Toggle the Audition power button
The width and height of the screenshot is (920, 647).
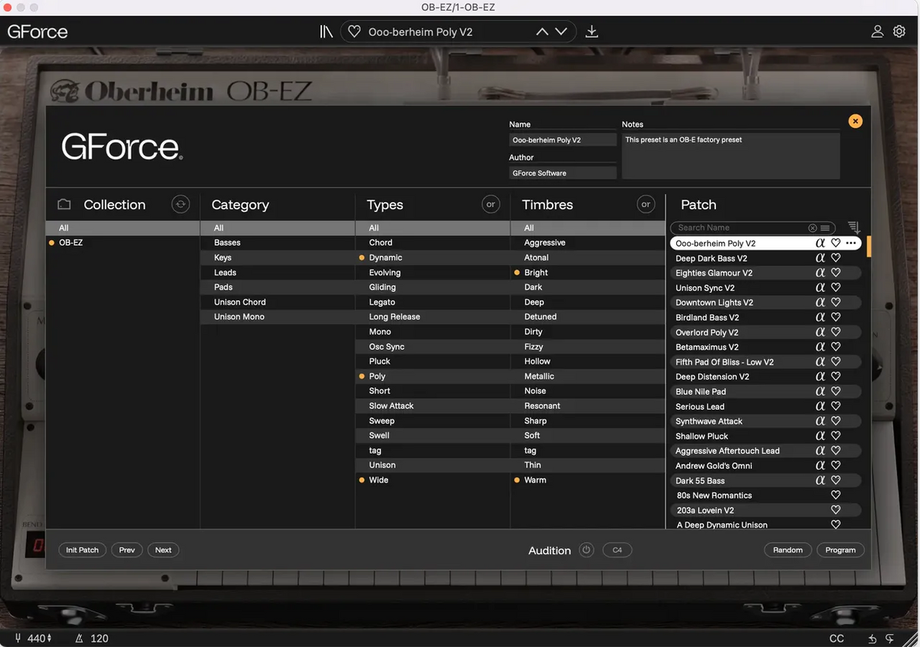586,550
